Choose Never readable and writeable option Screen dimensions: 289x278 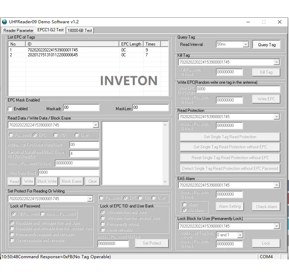click(12, 240)
